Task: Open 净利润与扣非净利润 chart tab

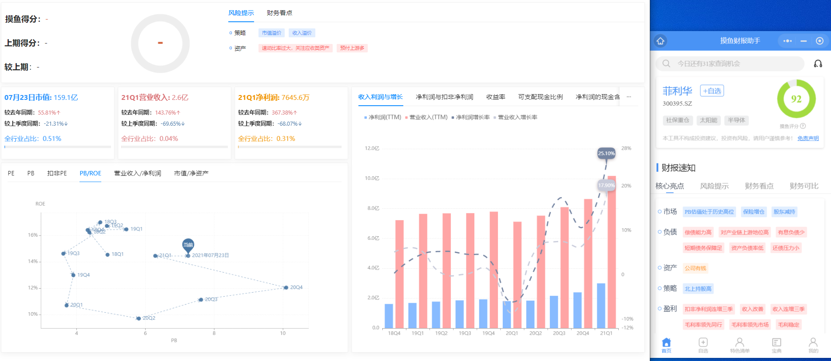Action: point(444,97)
